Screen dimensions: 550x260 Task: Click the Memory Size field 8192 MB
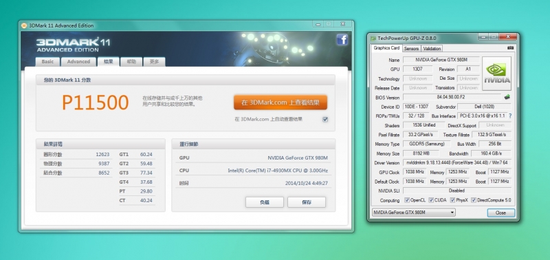(421, 153)
